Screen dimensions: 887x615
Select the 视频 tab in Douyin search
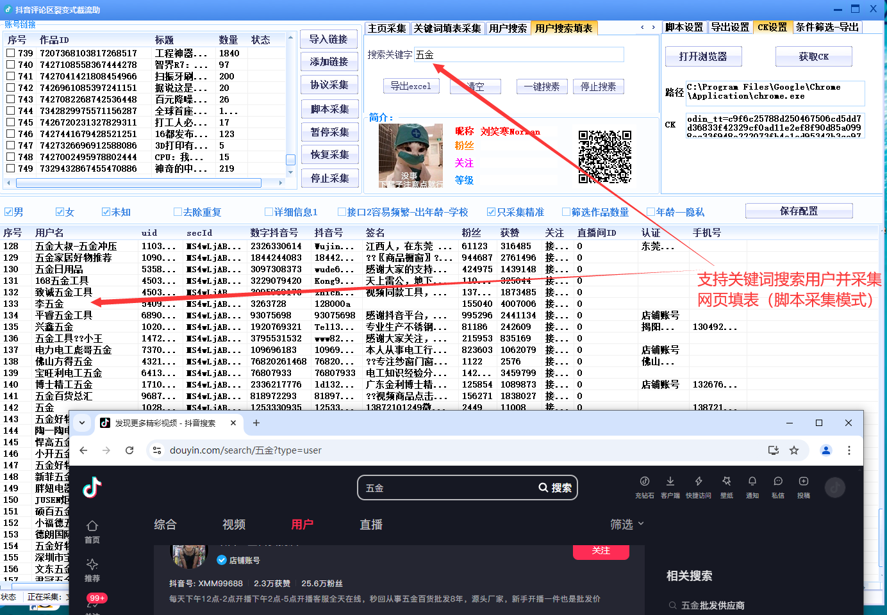234,525
